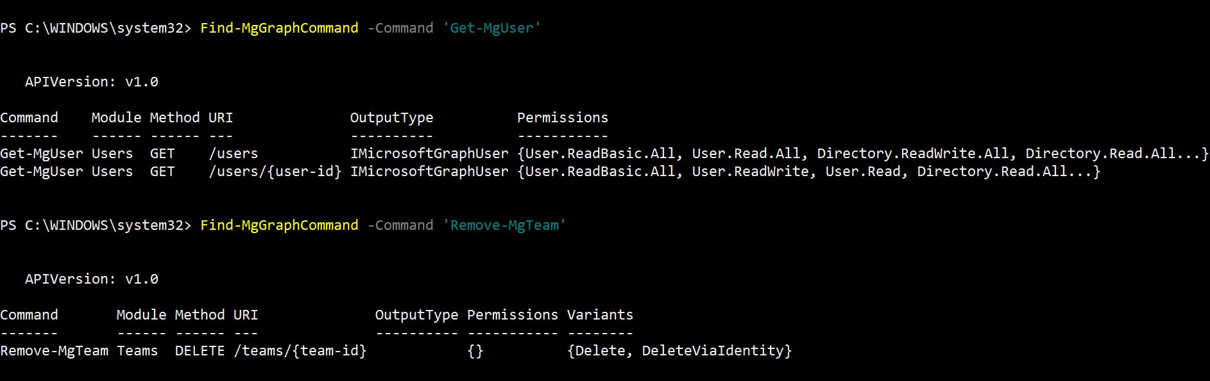Click the {Delete, DeleteViaIdentity} Variants value
The image size is (1210, 381).
tap(679, 351)
